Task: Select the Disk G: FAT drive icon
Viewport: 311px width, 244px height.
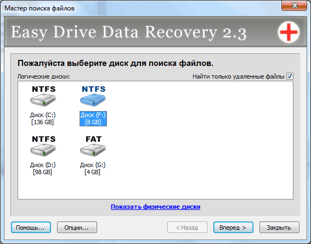Action: [93, 150]
